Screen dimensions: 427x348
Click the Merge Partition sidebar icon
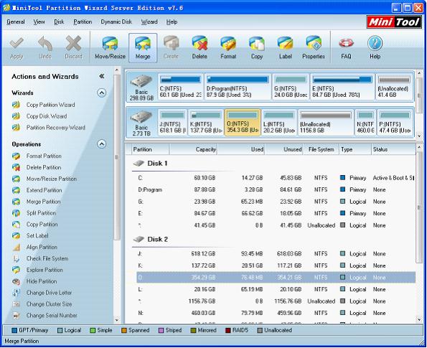click(17, 202)
